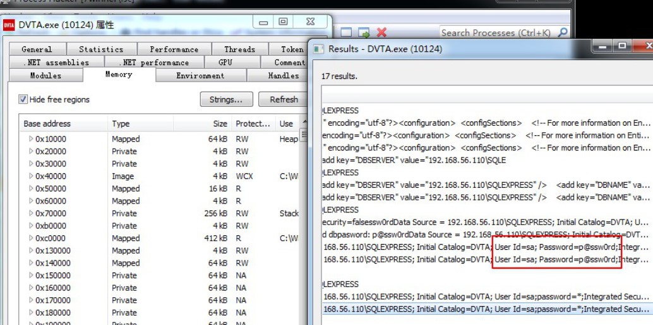
Task: Select the 0x130000 Mapped row
Action: point(160,250)
